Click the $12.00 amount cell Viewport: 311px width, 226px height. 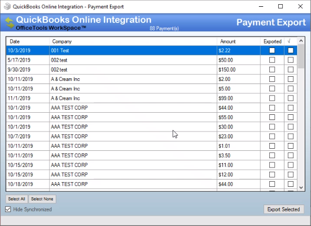(x=239, y=174)
